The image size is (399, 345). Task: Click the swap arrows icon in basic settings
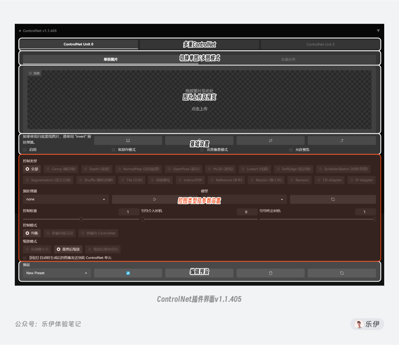tap(270, 140)
